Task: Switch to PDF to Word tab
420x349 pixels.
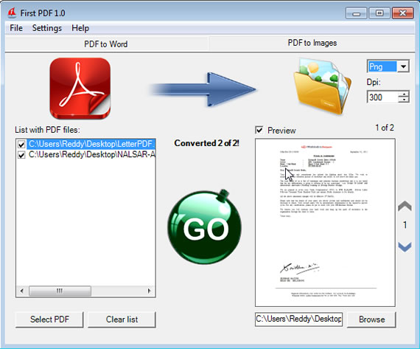Action: click(x=106, y=44)
